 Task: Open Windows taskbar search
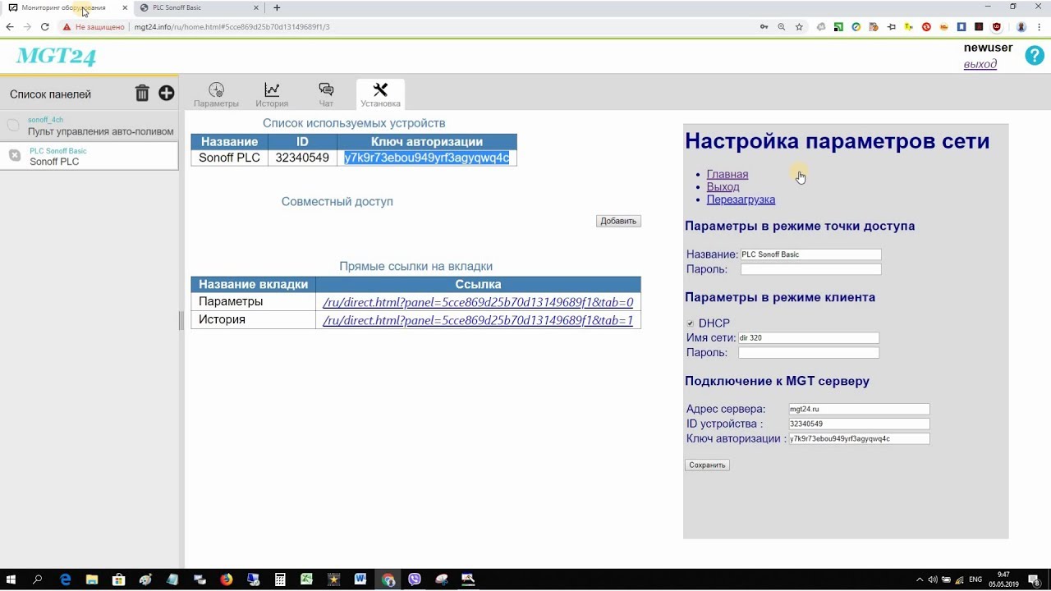pos(38,580)
